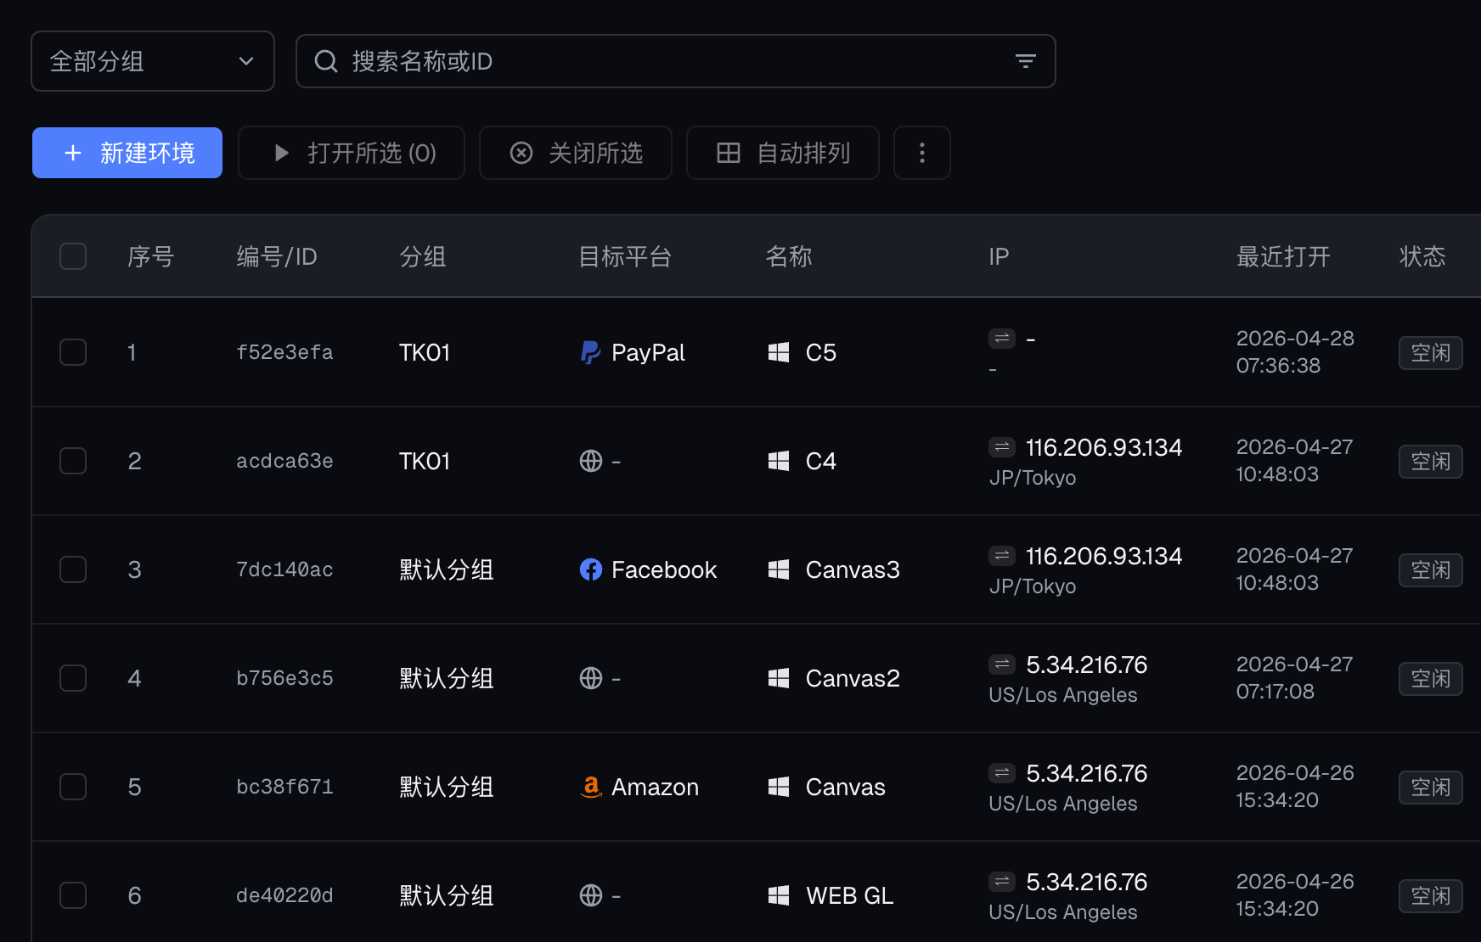Screen dimensions: 1481x942
Task: Click the 自动排列 button
Action: (x=782, y=153)
